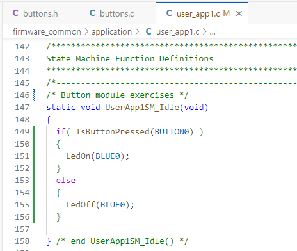This screenshot has height=251, width=297.
Task: Click the C file icon on user_app1.c tab
Action: tap(169, 13)
